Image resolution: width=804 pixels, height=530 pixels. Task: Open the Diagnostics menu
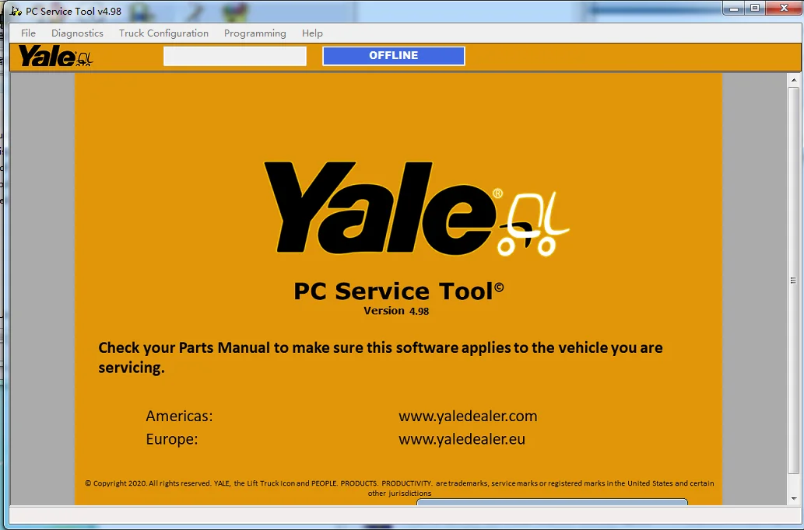coord(77,33)
